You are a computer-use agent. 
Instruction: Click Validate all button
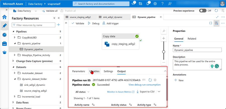(x=50, y=11)
